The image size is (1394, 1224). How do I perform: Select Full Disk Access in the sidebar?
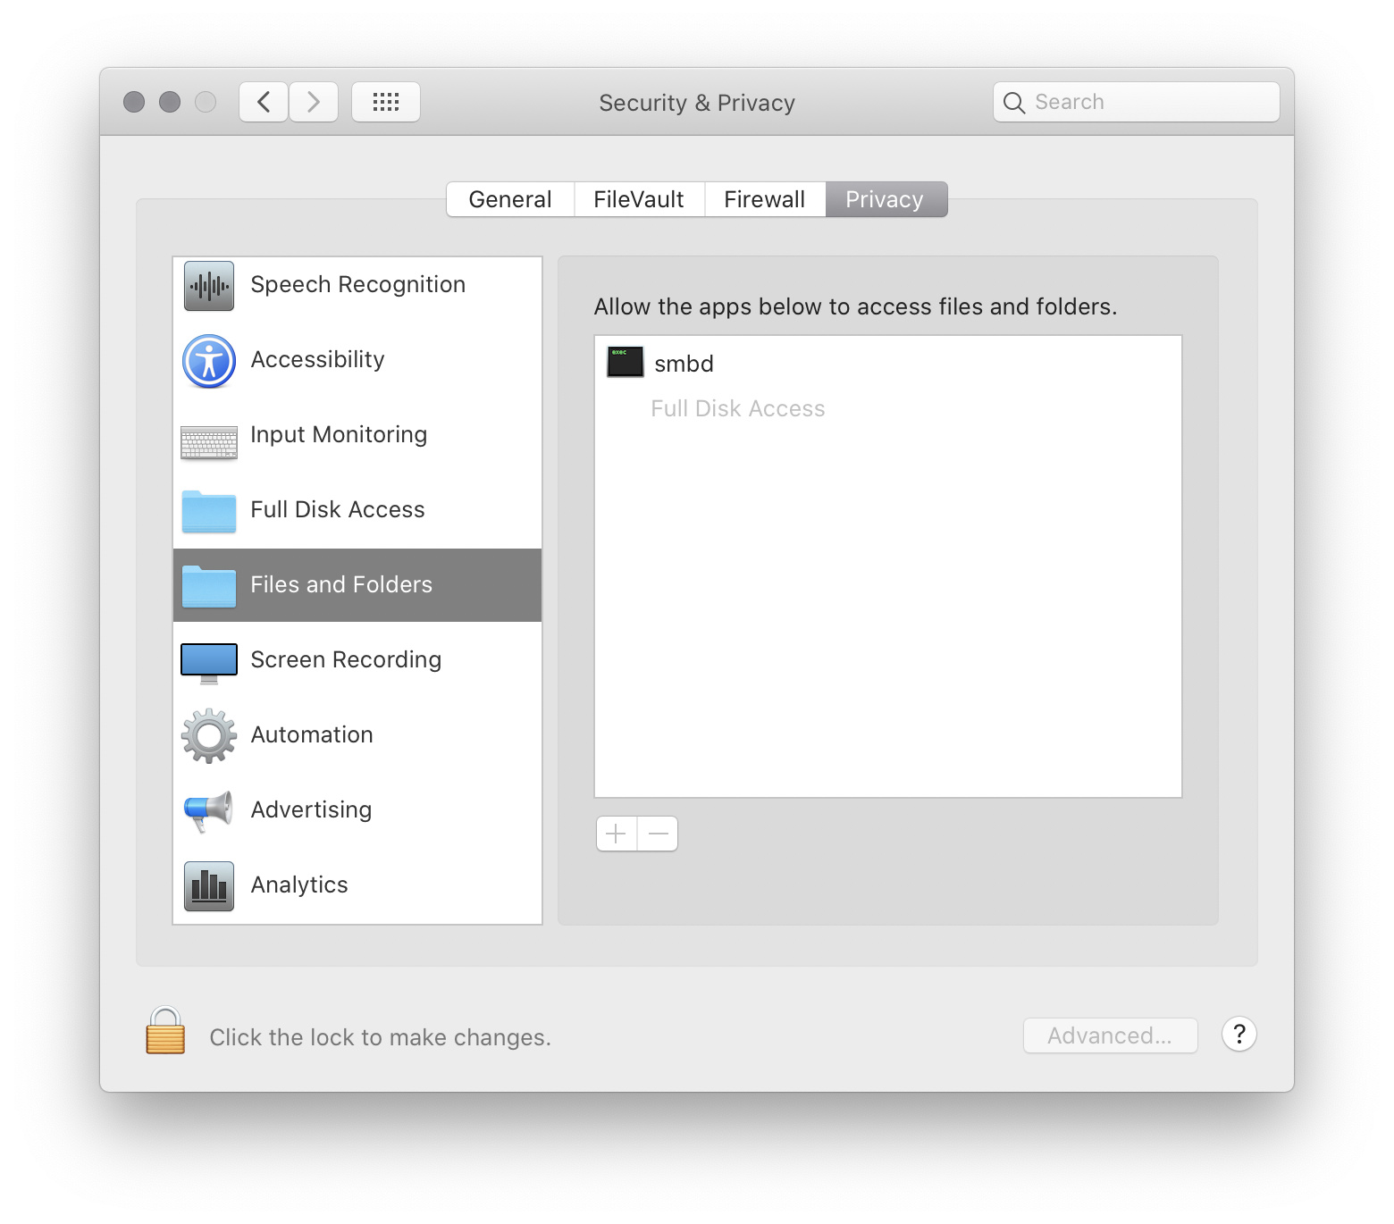(x=357, y=511)
